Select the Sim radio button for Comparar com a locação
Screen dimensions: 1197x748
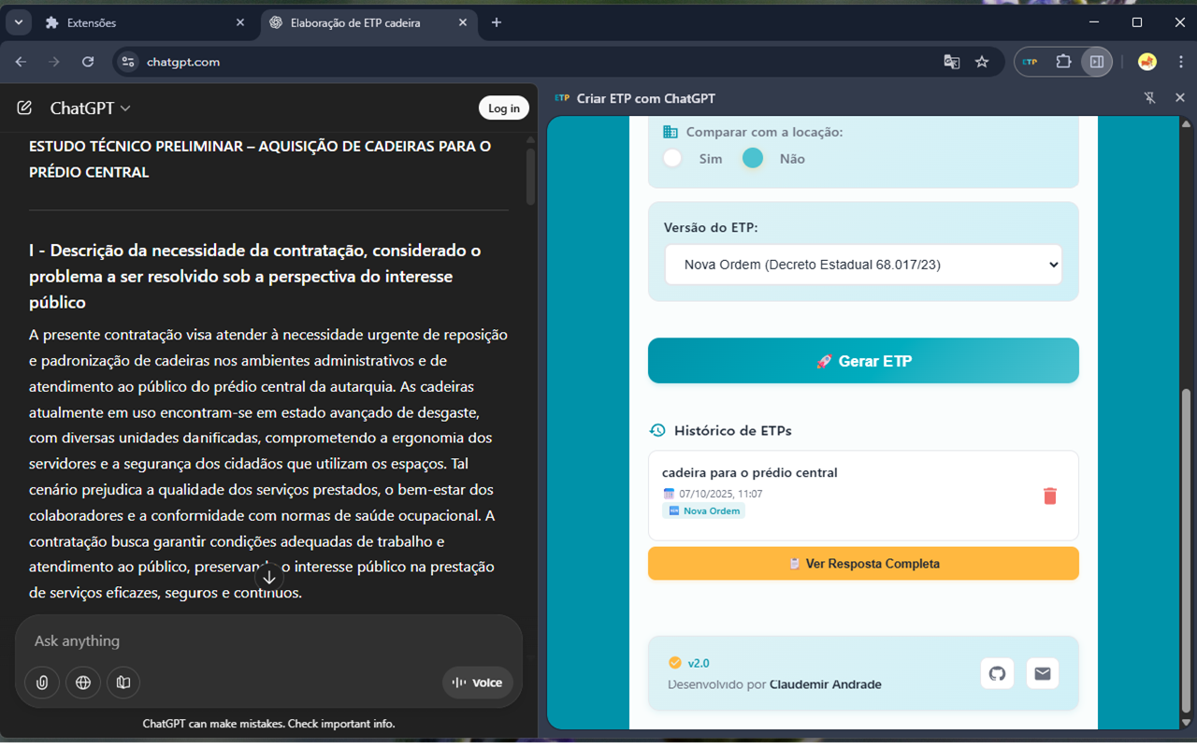(672, 158)
